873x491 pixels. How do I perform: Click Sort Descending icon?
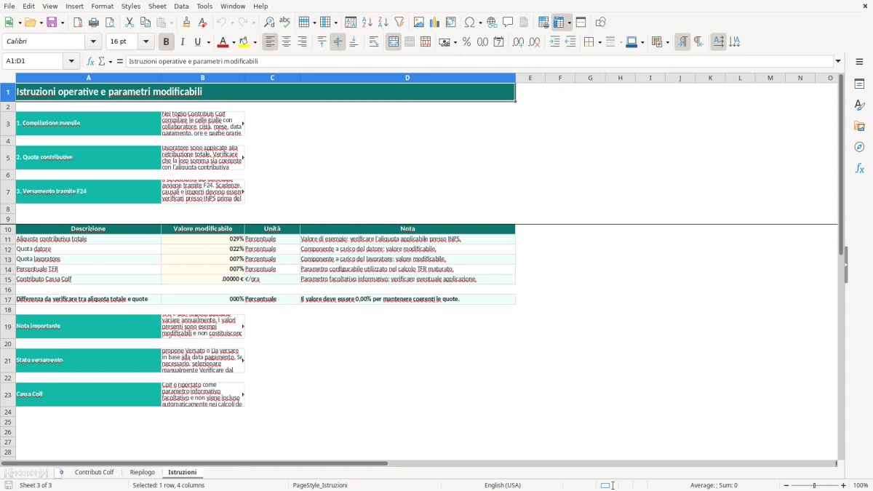click(x=383, y=23)
